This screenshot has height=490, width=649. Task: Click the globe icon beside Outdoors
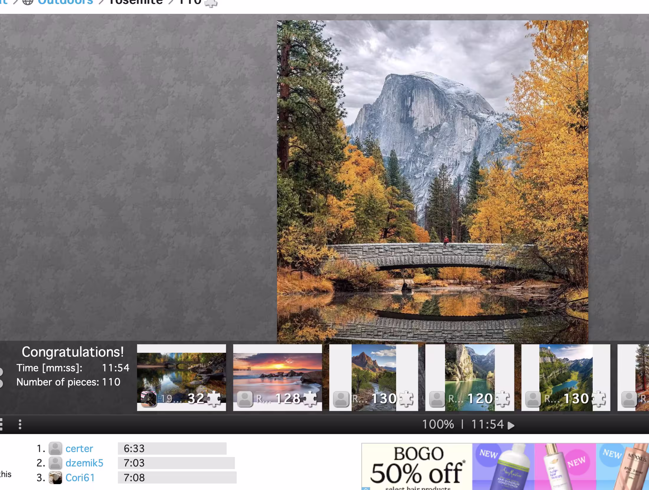(28, 2)
